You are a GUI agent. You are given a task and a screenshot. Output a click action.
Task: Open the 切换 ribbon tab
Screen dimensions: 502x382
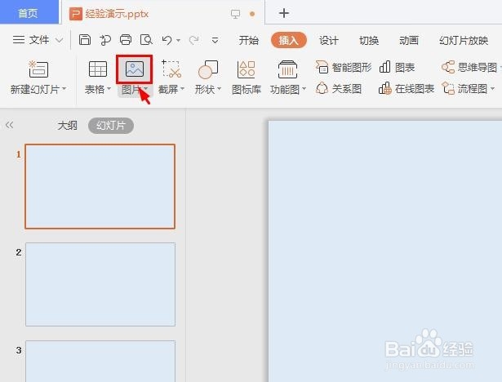[369, 40]
